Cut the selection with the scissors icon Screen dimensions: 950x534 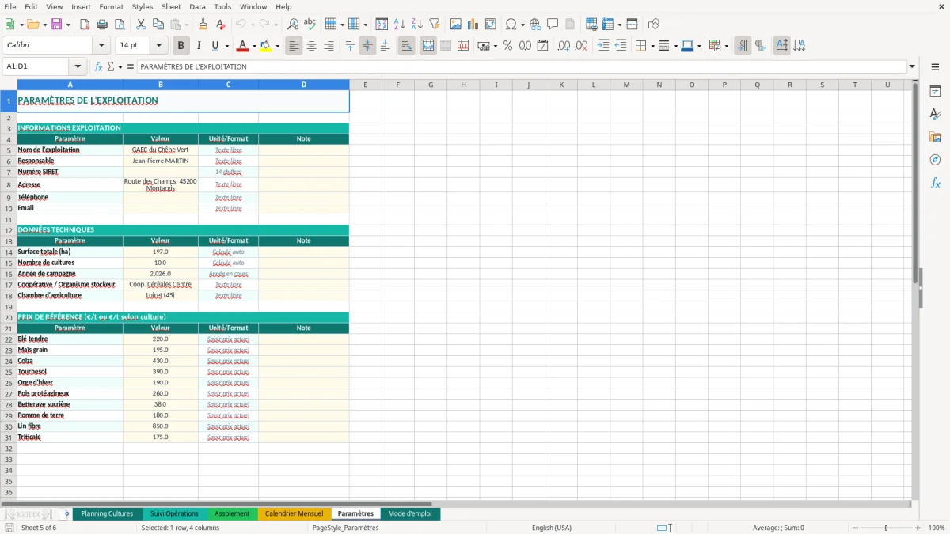tap(140, 25)
